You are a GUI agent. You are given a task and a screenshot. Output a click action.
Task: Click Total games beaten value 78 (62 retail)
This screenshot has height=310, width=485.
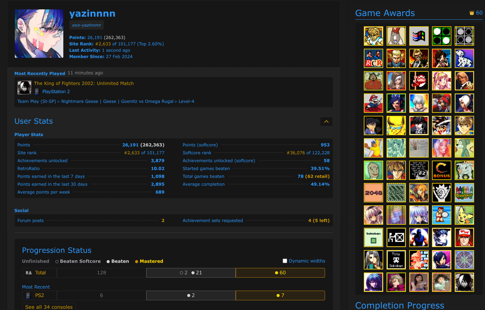314,176
